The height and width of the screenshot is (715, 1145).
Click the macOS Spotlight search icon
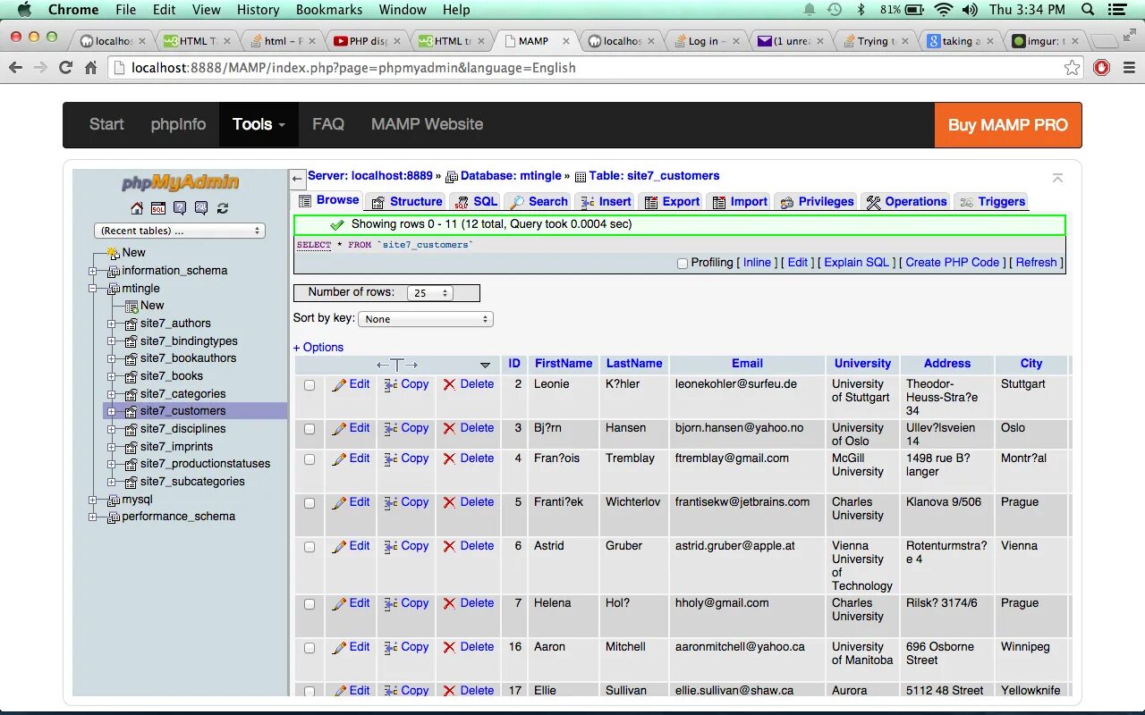click(x=1088, y=10)
